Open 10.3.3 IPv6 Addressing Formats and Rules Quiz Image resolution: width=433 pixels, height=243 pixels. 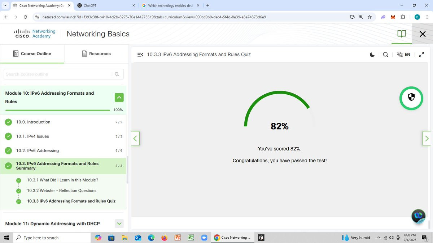(x=71, y=201)
